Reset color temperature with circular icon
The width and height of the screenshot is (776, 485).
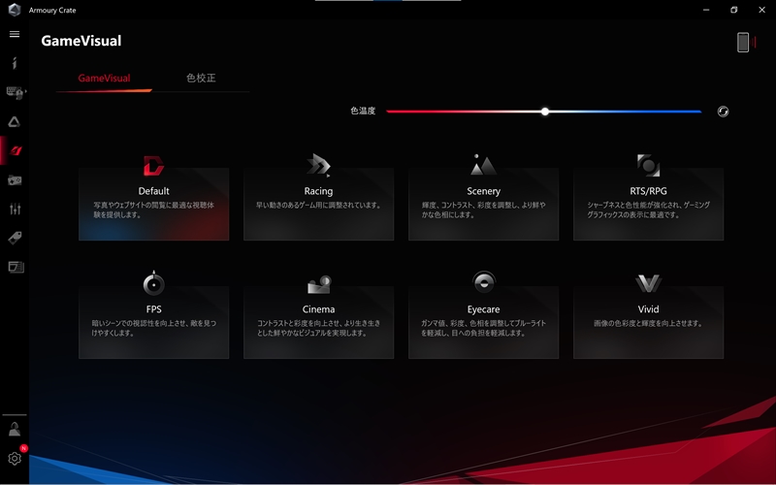(x=723, y=112)
